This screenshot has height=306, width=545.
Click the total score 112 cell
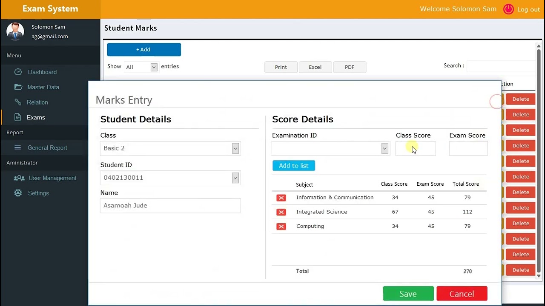click(x=468, y=212)
